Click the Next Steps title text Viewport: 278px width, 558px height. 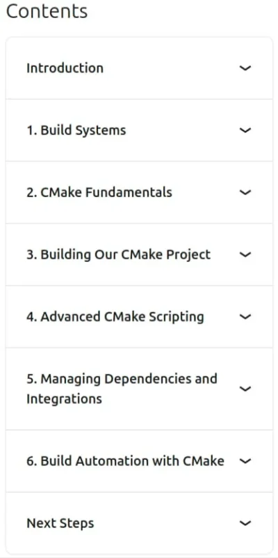(x=60, y=523)
